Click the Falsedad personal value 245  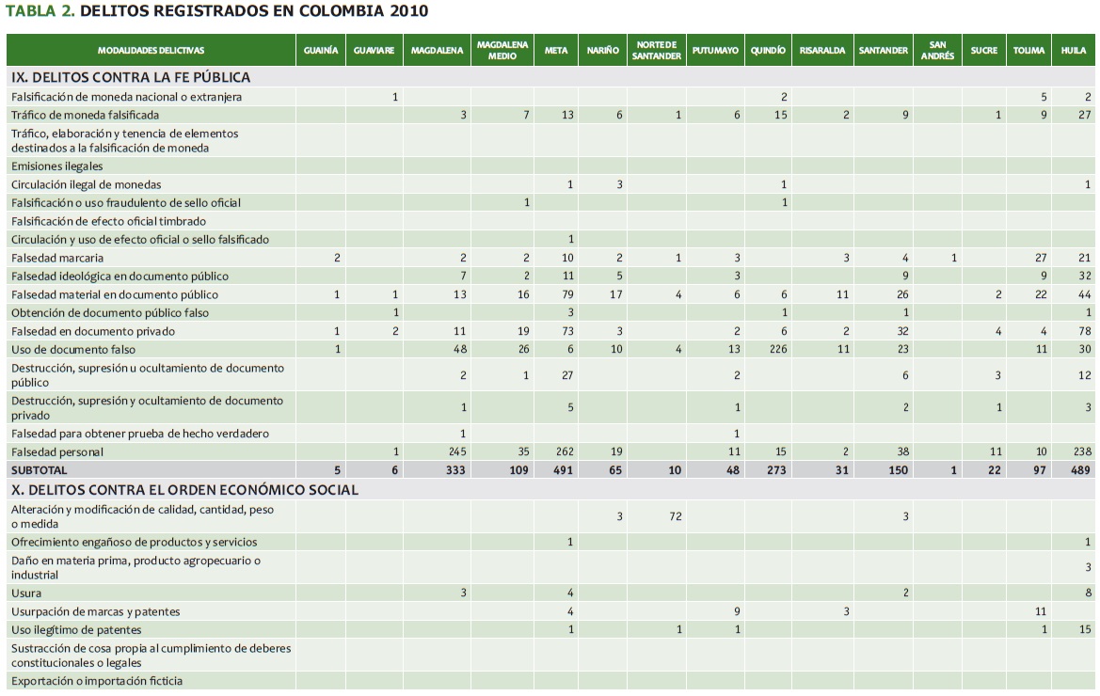[457, 451]
